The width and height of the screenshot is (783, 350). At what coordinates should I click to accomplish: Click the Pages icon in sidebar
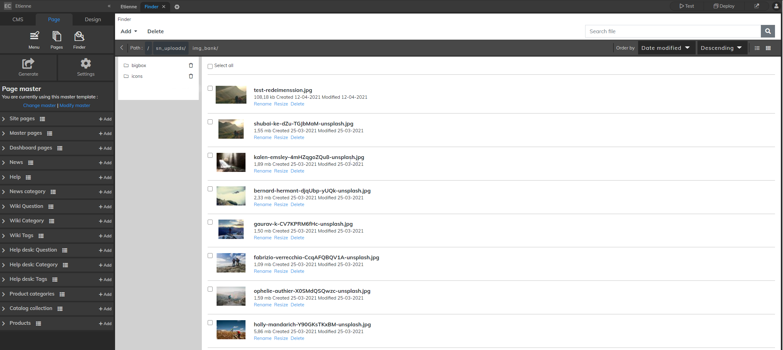click(x=56, y=39)
